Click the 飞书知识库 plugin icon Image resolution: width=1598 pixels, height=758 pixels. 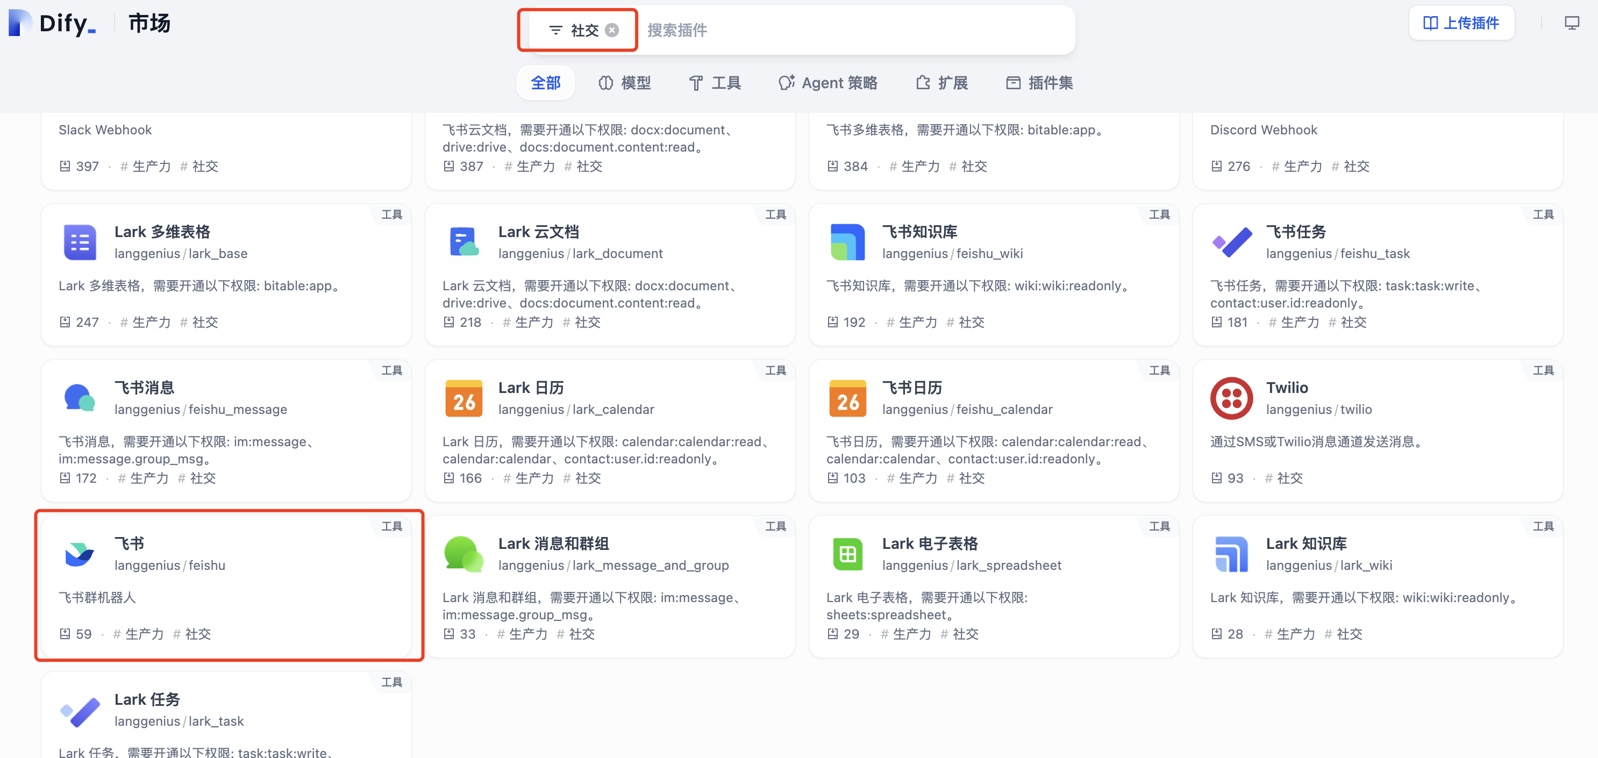[x=847, y=242]
